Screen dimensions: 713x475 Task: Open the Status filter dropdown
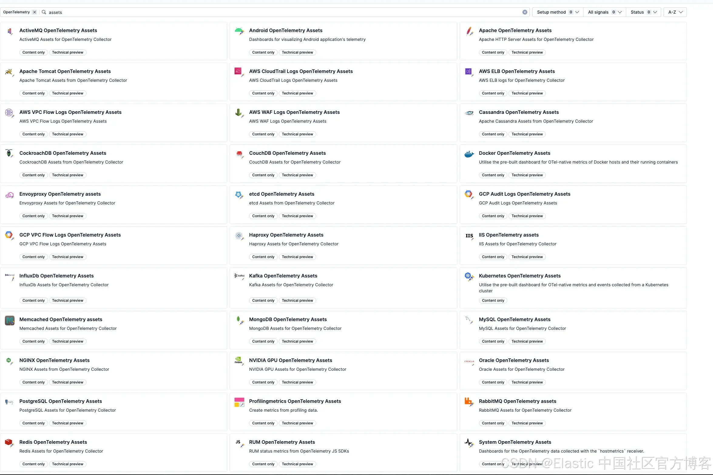point(643,12)
